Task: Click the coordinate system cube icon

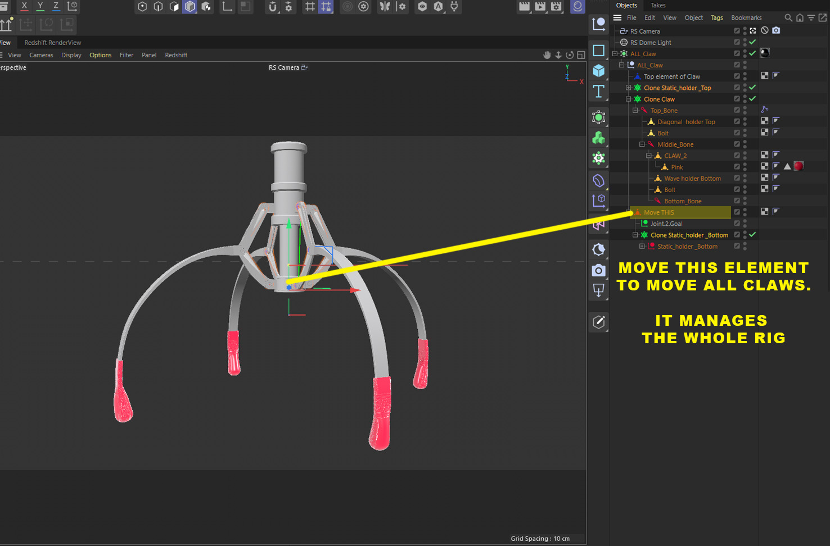Action: (73, 6)
